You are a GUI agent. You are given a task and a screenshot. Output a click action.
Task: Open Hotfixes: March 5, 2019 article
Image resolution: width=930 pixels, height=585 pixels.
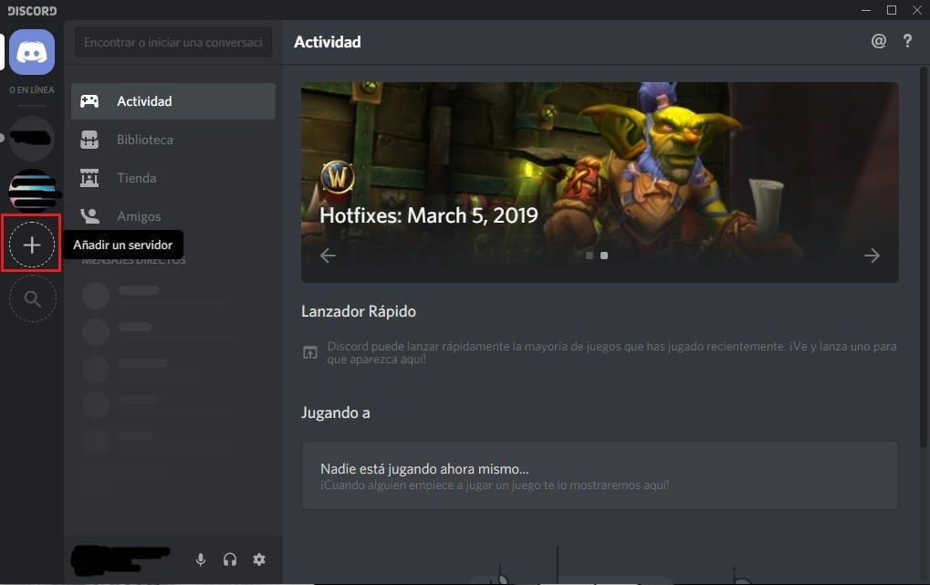(429, 215)
